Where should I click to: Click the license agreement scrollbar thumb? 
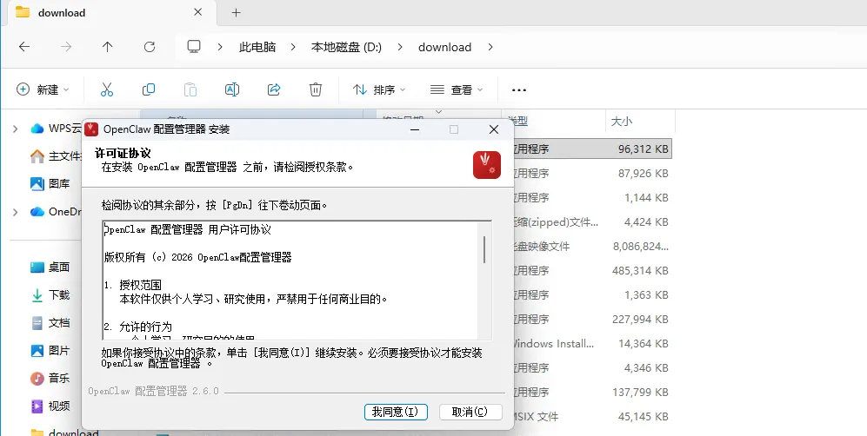(x=484, y=249)
